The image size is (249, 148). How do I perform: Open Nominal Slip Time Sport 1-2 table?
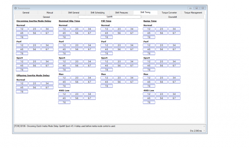(64, 61)
